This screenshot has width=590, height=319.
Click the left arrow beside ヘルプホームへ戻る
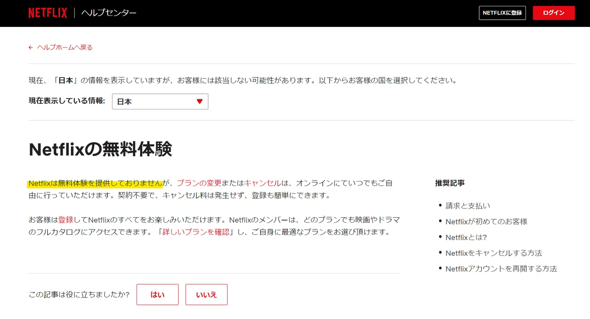(31, 48)
